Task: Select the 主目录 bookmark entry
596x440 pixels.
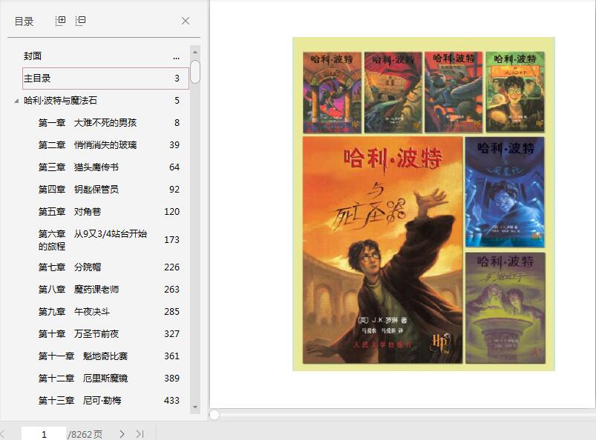Action: tap(37, 79)
